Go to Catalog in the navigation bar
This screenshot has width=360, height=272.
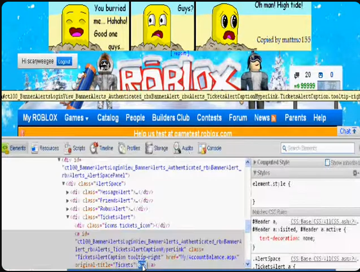pos(108,118)
